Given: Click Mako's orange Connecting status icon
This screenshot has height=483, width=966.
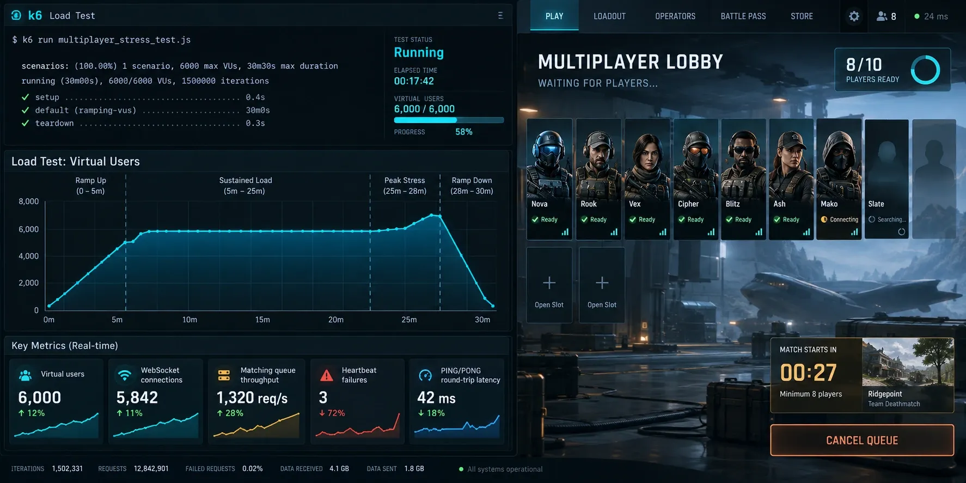Looking at the screenshot, I should pos(824,219).
